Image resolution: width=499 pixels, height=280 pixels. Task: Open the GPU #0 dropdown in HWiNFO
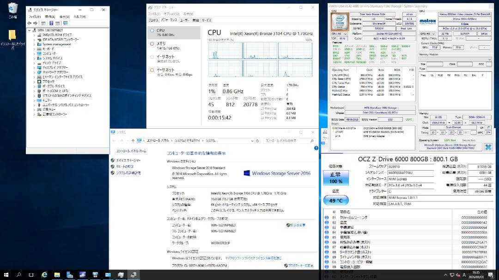point(427,34)
